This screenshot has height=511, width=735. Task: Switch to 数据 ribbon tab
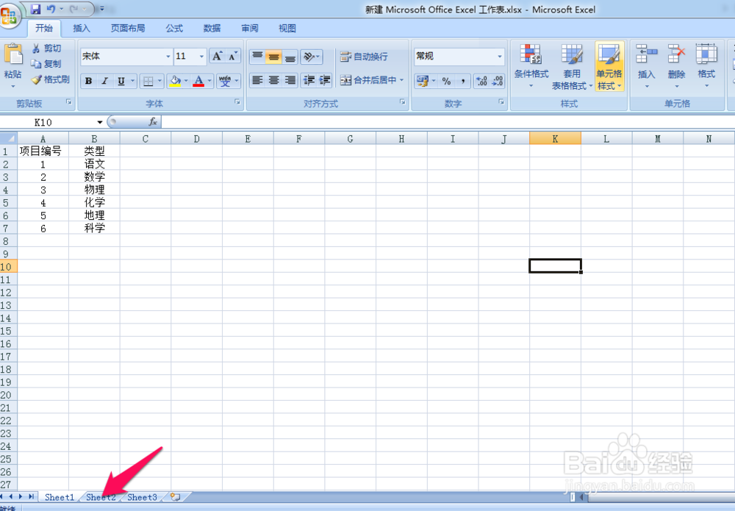pos(212,28)
